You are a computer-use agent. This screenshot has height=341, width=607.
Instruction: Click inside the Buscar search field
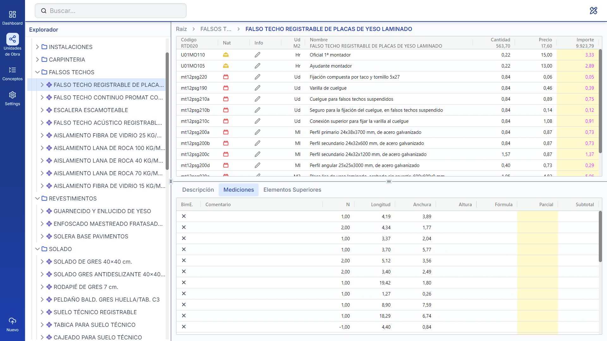[x=110, y=10]
